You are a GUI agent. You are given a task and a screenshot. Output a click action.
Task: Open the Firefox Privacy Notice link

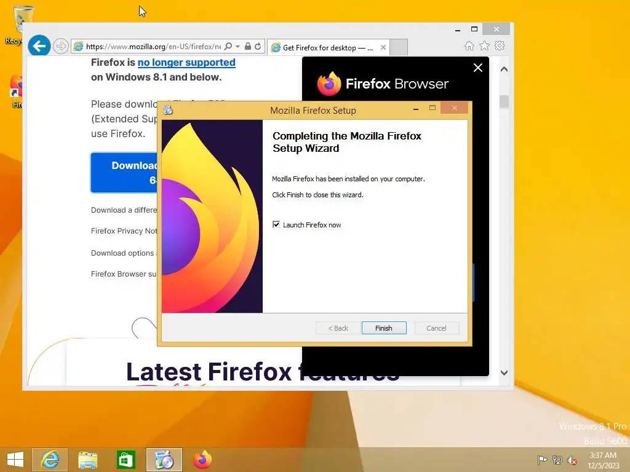click(x=124, y=231)
